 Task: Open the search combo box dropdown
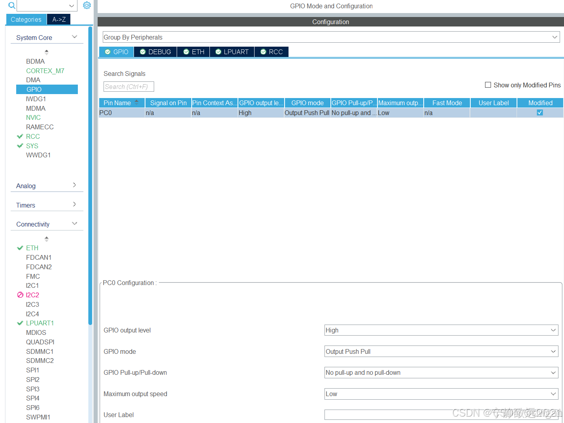72,6
